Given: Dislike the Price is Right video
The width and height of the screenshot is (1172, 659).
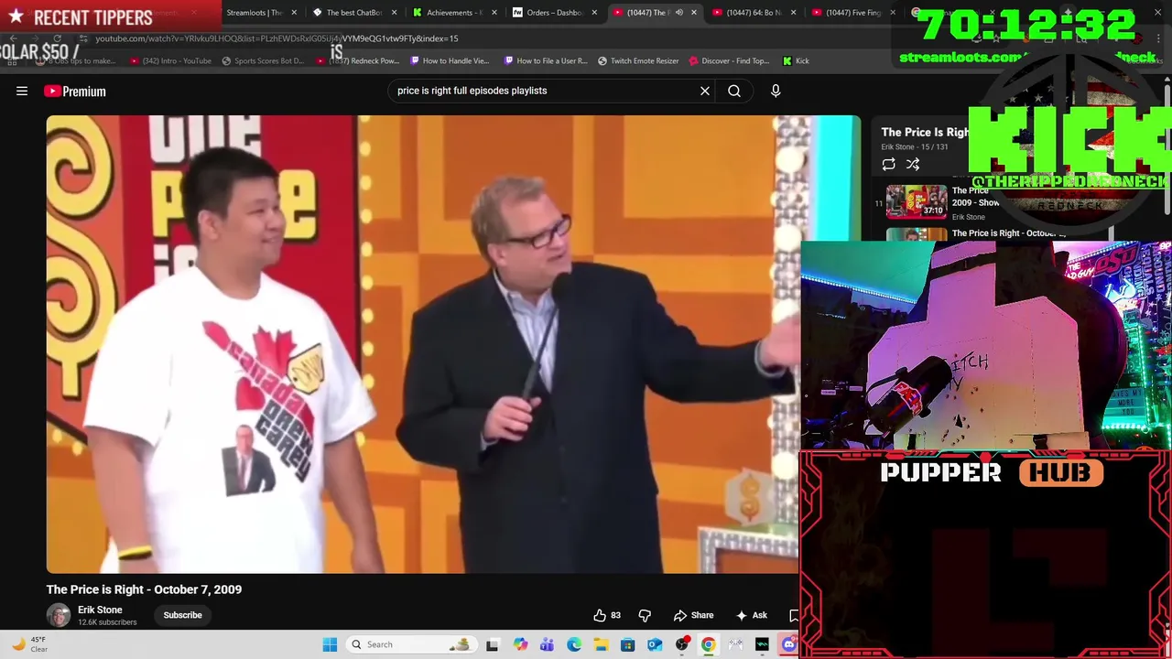Looking at the screenshot, I should (x=645, y=615).
